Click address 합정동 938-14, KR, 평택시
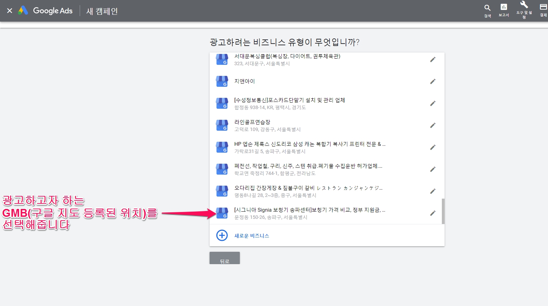This screenshot has height=306, width=548. point(270,107)
